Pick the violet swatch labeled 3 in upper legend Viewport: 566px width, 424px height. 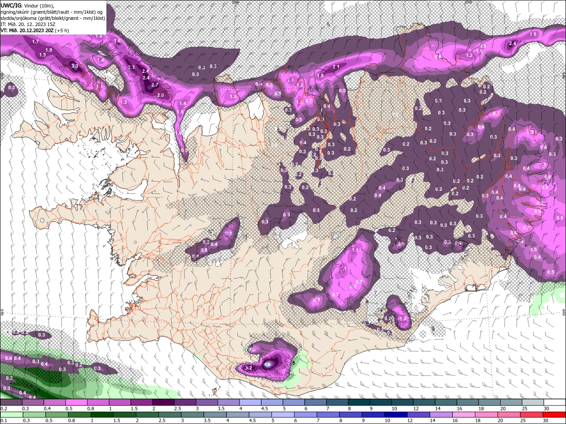click(x=207, y=402)
